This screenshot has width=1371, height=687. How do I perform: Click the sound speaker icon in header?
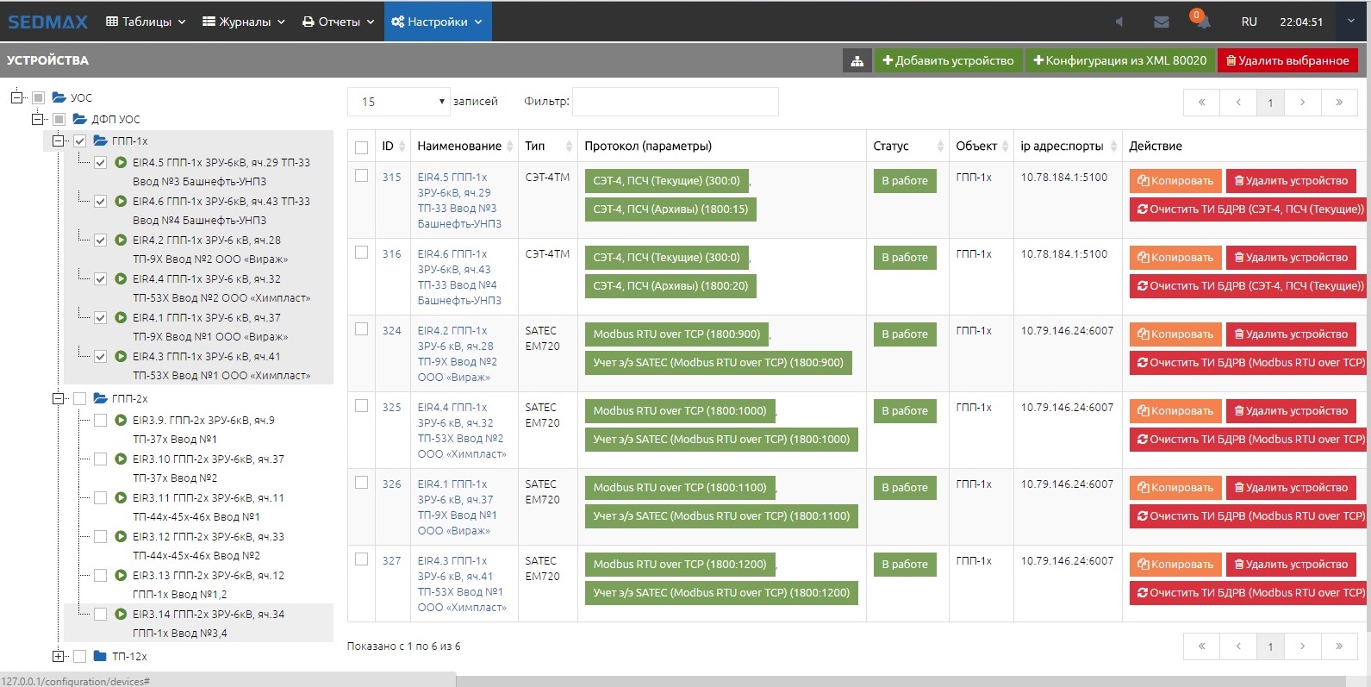pos(1119,22)
